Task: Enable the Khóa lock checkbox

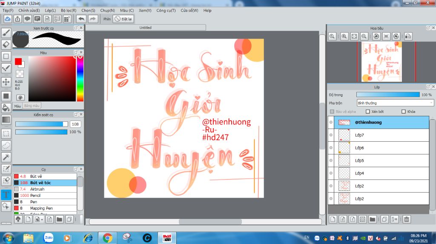Action: 404,112
